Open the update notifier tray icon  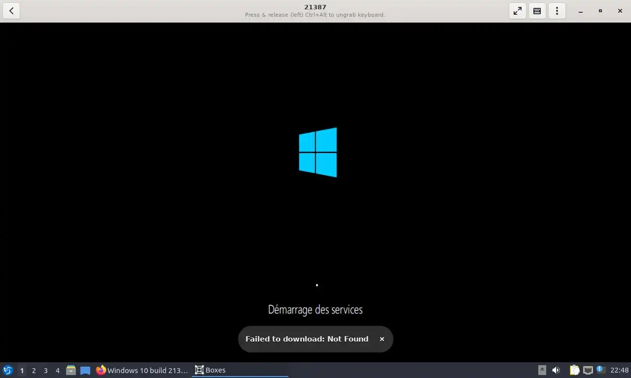tap(600, 370)
